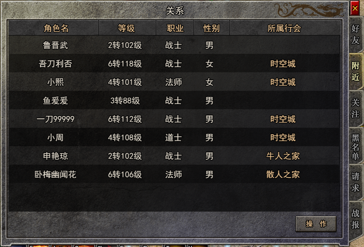
Task: Open the 请求 tab
Action: coord(356,182)
